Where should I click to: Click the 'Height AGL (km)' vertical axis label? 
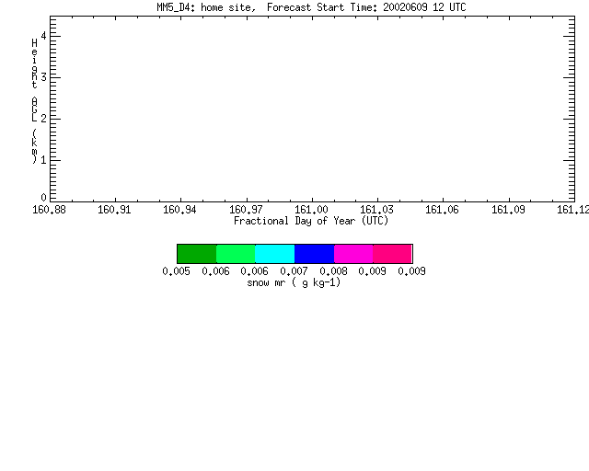pyautogui.click(x=35, y=101)
